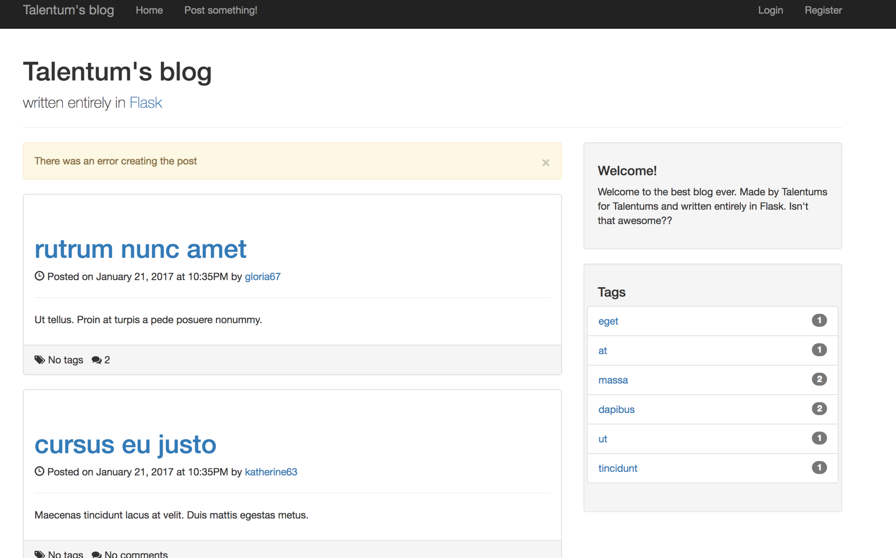This screenshot has height=558, width=896.
Task: Click comments icon showing 2 comments
Action: 96,360
